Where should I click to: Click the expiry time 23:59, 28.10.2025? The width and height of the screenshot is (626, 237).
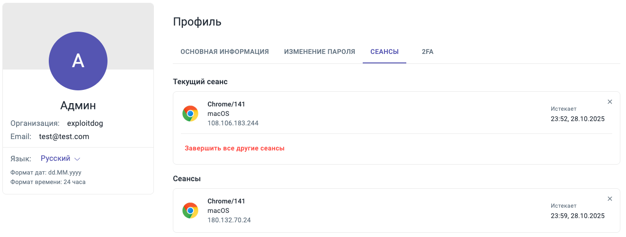point(578,216)
